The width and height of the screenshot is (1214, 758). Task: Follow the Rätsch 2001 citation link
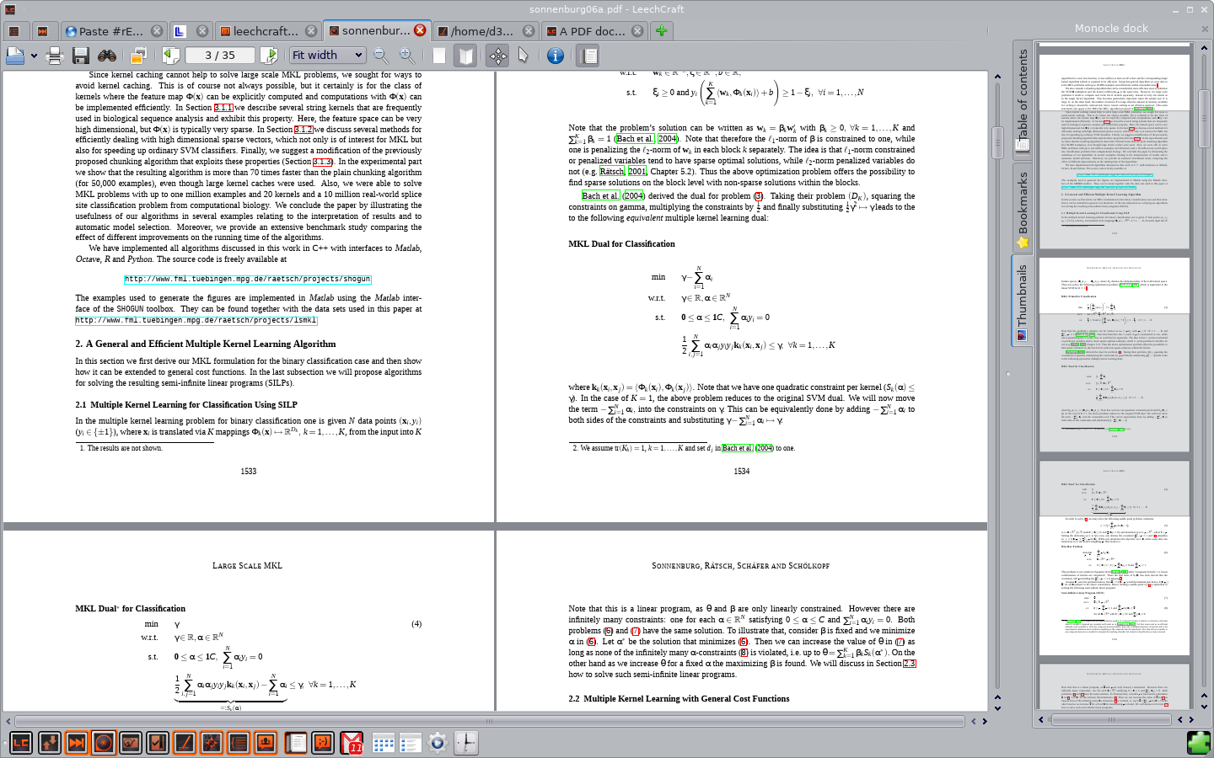pos(623,172)
